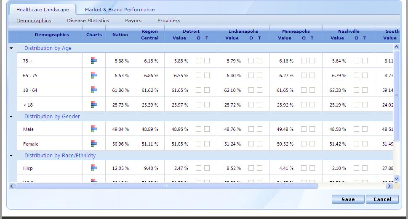The width and height of the screenshot is (408, 219).
Task: Collapse the Distribution by Gender section
Action: 11,117
